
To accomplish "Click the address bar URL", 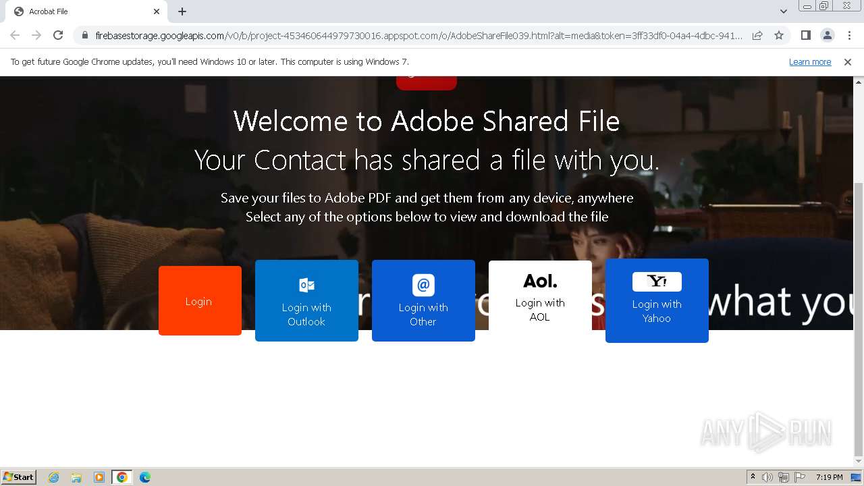I will point(418,35).
